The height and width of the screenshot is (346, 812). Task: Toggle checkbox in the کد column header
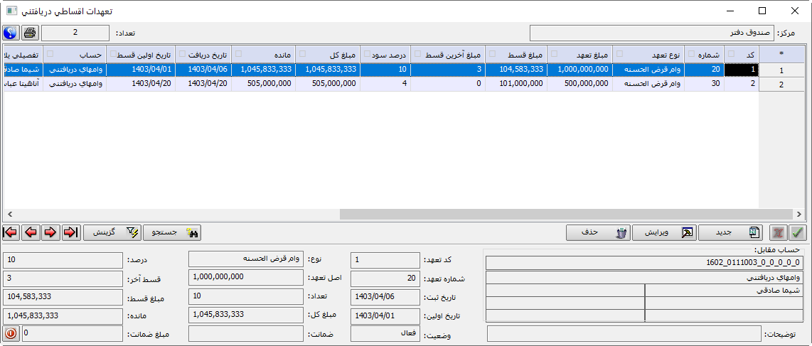732,54
